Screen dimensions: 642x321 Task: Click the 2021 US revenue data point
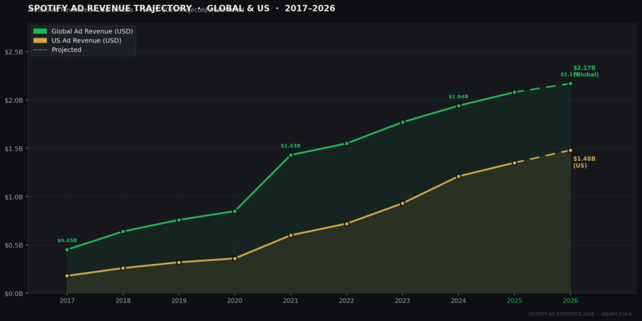pyautogui.click(x=291, y=235)
